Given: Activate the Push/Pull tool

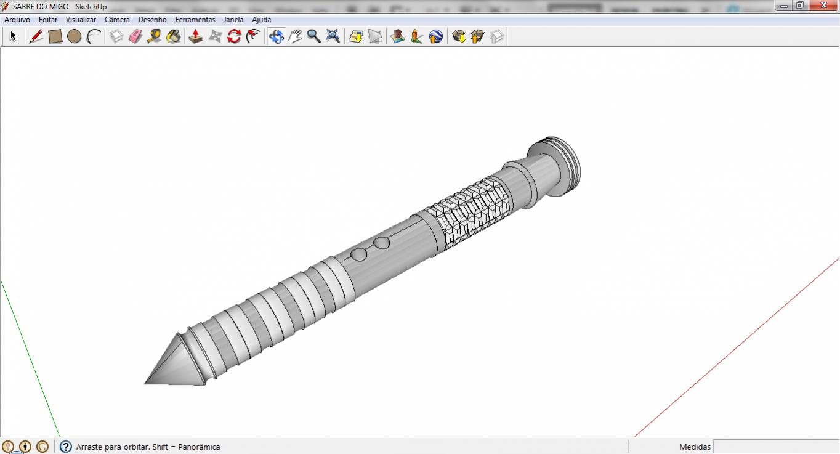Looking at the screenshot, I should pyautogui.click(x=196, y=37).
